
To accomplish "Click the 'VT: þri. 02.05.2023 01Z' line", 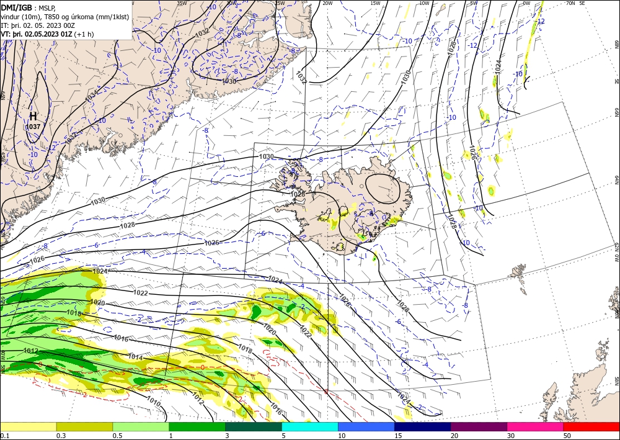I will [37, 34].
